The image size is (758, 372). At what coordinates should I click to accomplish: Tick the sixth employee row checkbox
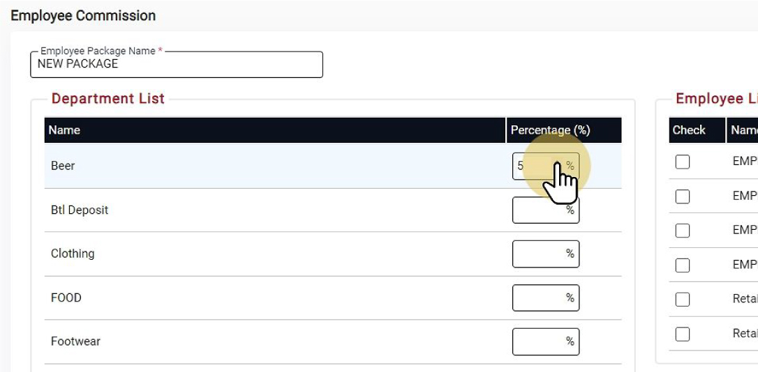coord(683,334)
